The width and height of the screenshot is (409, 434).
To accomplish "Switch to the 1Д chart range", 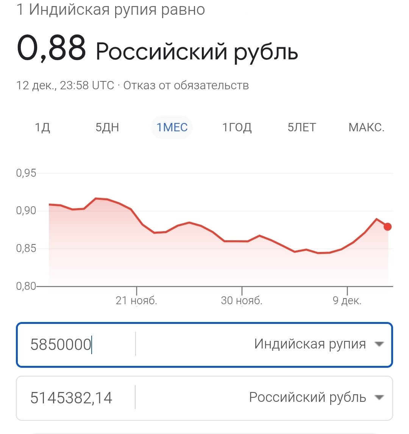I will pos(43,128).
